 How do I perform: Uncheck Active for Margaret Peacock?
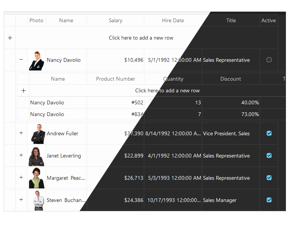269,178
